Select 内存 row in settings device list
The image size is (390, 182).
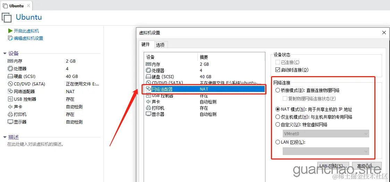click(x=205, y=64)
